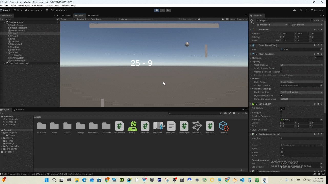Collapse the Canvas object in Hierarchy
The height and width of the screenshot is (184, 328).
[7, 52]
